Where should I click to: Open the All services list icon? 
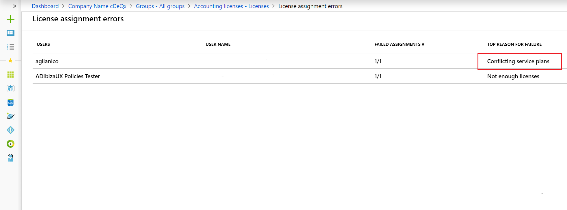tap(10, 47)
